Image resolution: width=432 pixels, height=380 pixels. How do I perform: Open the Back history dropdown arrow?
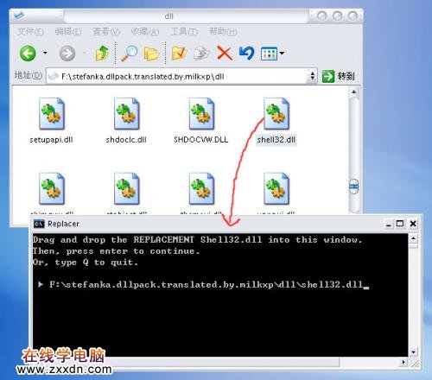45,53
